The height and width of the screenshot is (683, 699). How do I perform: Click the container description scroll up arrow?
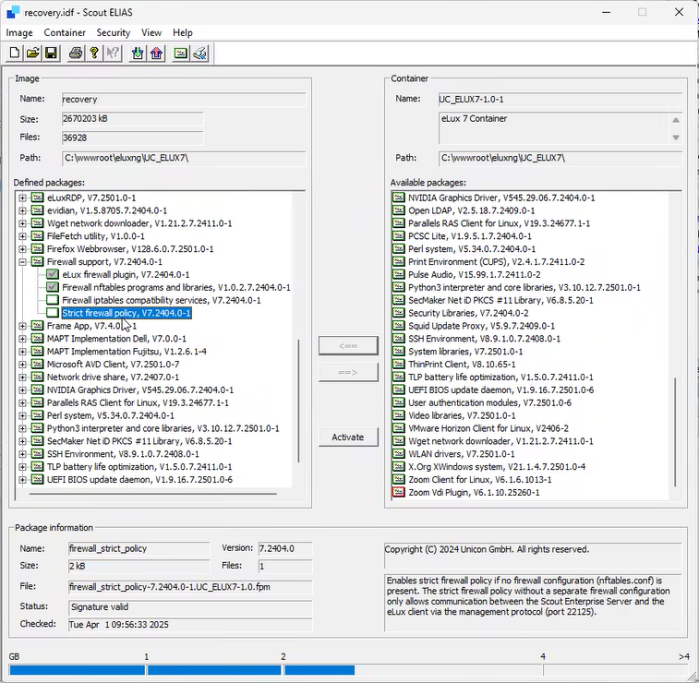(676, 120)
